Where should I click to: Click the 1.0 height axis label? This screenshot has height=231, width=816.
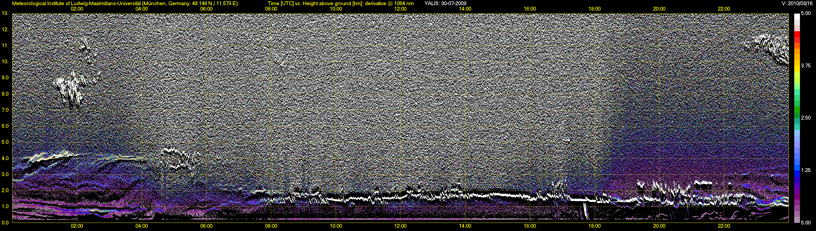point(5,206)
